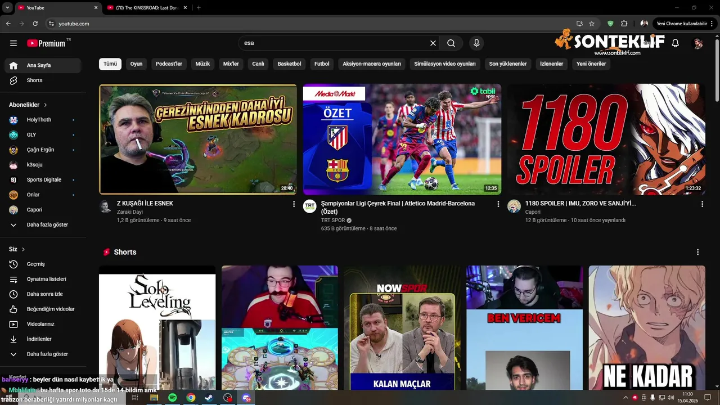The height and width of the screenshot is (405, 720).
Task: Open options for Atletico Madrid-Barcelona video
Action: 498,204
